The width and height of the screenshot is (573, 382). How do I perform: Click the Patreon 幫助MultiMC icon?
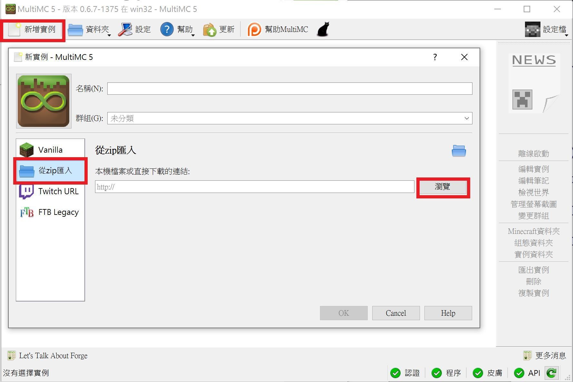tap(255, 29)
